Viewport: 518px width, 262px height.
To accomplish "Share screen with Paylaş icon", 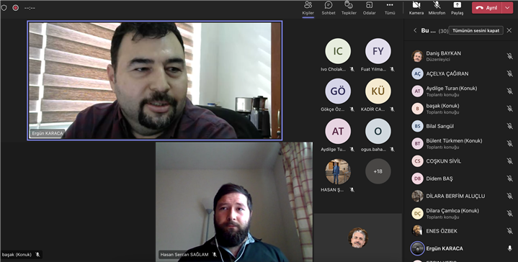I will [x=457, y=8].
